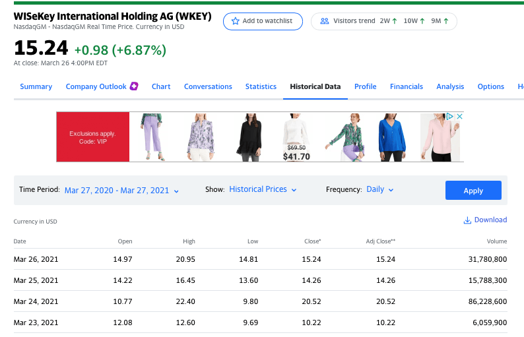Open the Profile tab
The width and height of the screenshot is (524, 337).
pos(365,86)
